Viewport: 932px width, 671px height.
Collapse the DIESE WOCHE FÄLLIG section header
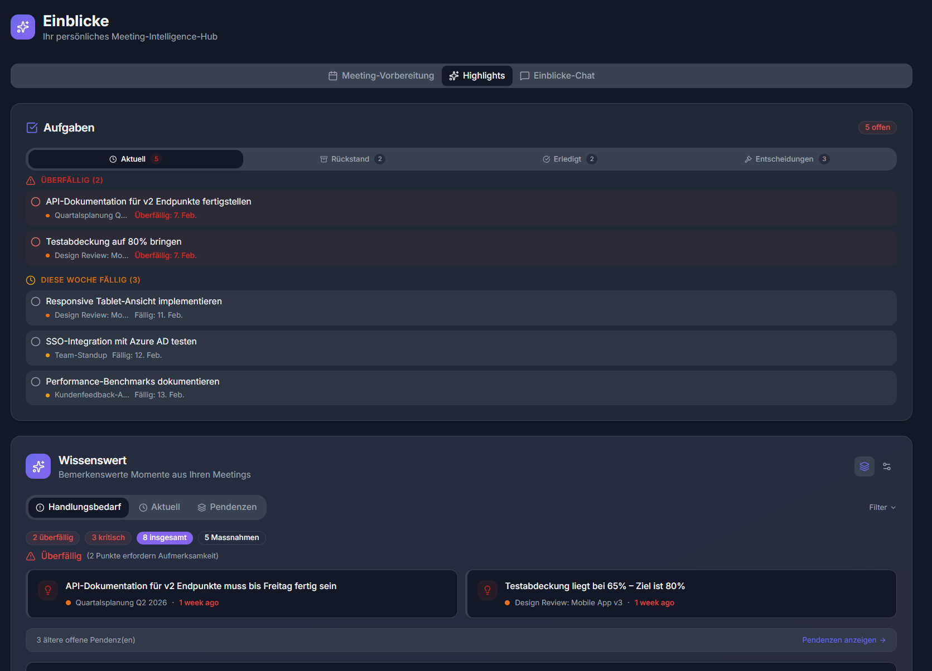pyautogui.click(x=90, y=280)
